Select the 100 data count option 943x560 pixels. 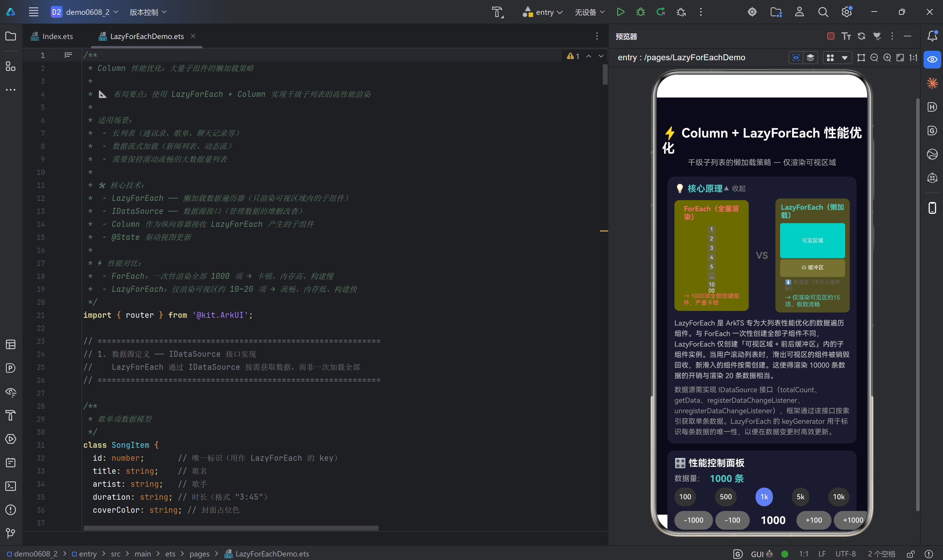(685, 497)
